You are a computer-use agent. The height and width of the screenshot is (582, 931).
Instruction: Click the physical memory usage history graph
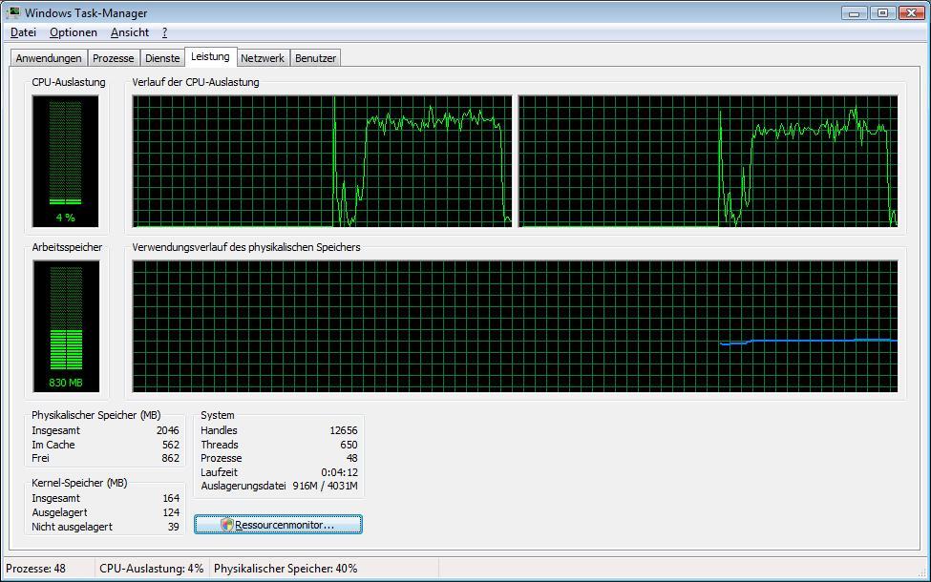coord(515,326)
